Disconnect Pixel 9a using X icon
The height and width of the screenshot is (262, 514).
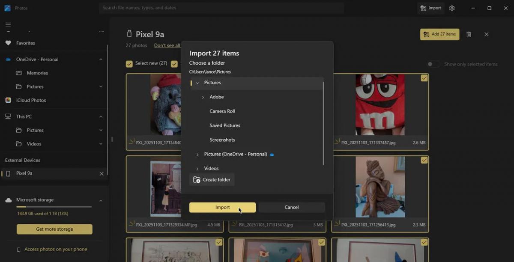[102, 173]
